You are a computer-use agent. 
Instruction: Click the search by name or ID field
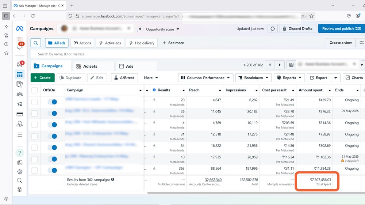(x=146, y=54)
